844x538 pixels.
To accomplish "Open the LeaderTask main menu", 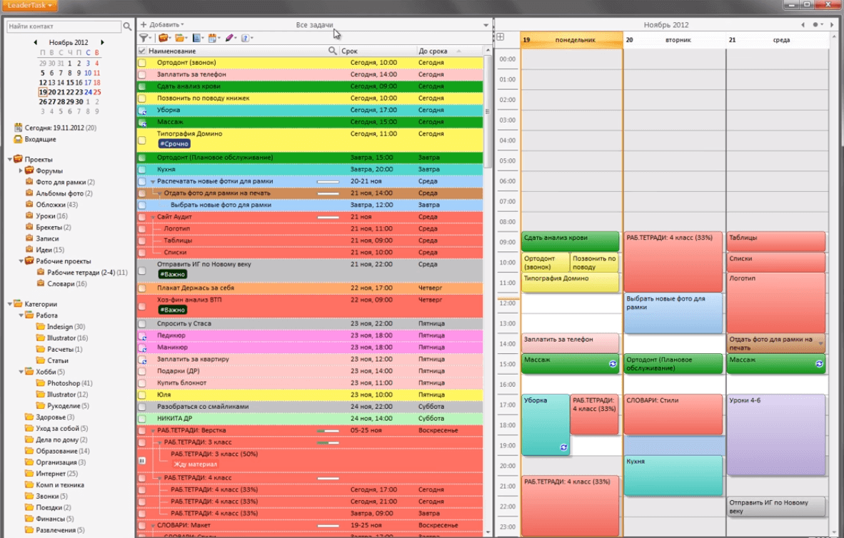I will click(x=29, y=5).
